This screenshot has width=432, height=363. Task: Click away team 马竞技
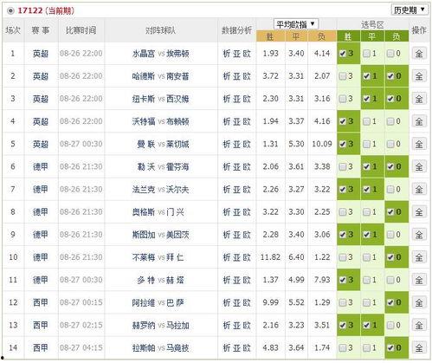point(177,347)
